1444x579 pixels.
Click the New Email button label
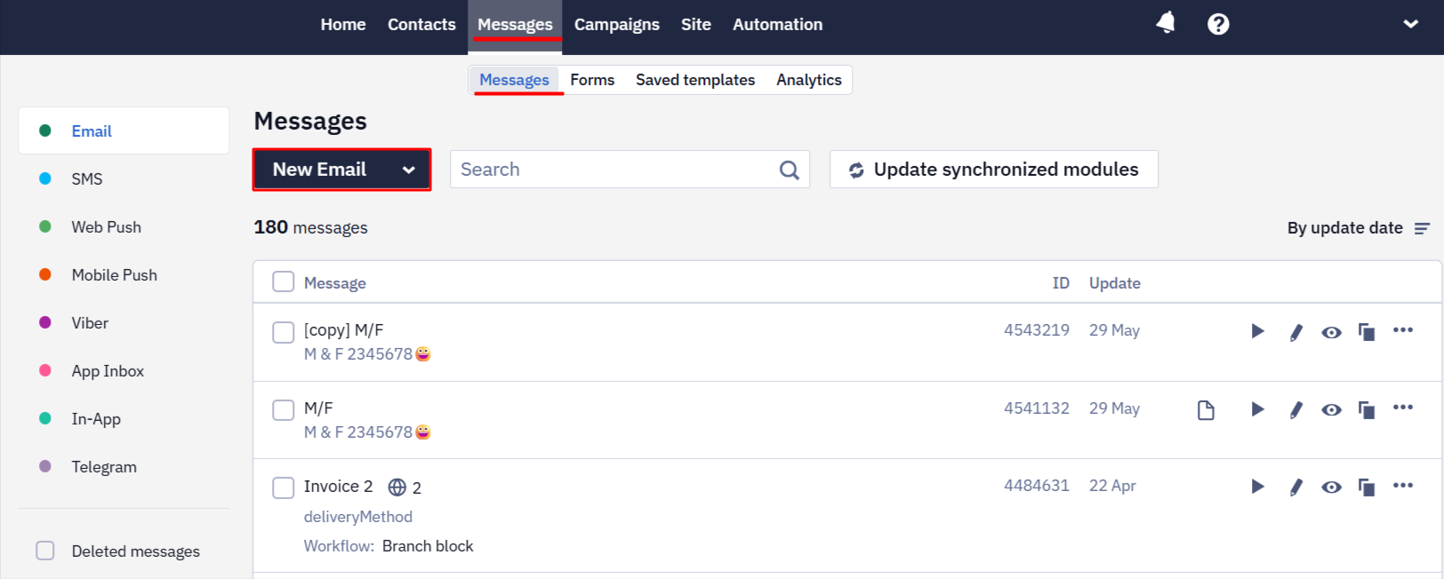coord(319,170)
